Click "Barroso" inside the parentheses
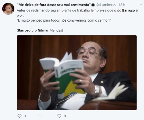Image resolution: width=144 pixels, height=120 pixels. tap(24, 31)
